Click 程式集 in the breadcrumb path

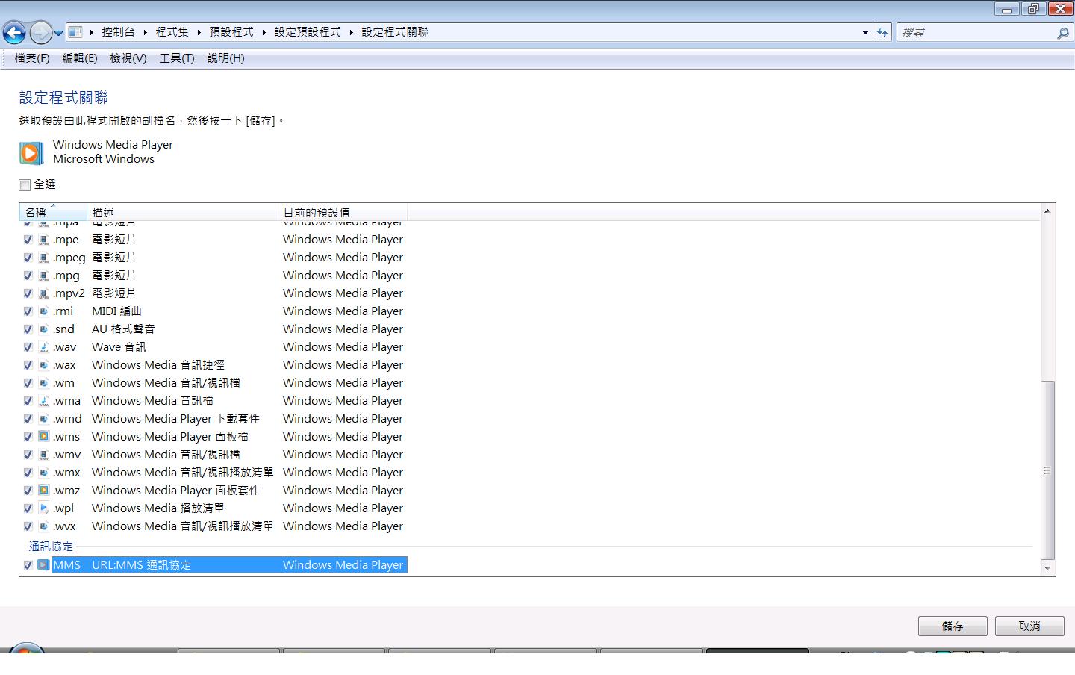coord(172,32)
